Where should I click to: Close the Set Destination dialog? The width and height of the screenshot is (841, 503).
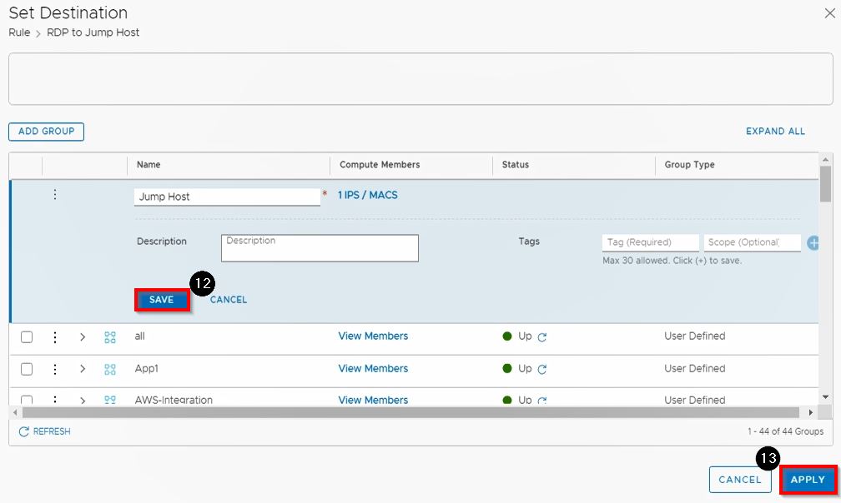point(829,13)
